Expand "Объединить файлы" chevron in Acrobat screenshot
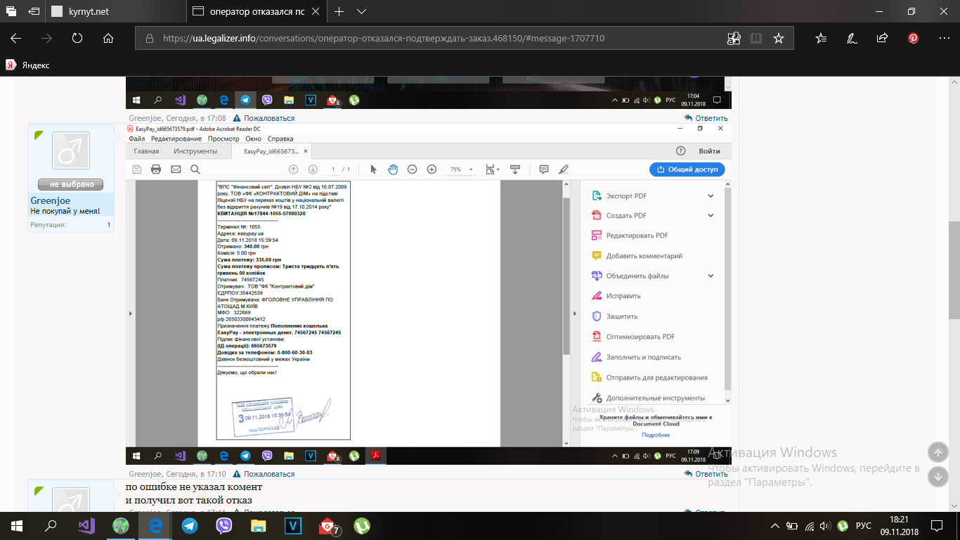This screenshot has height=540, width=960. [x=711, y=276]
